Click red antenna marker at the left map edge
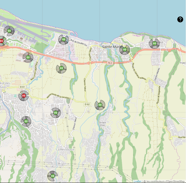The width and height of the screenshot is (186, 183). coord(2,40)
